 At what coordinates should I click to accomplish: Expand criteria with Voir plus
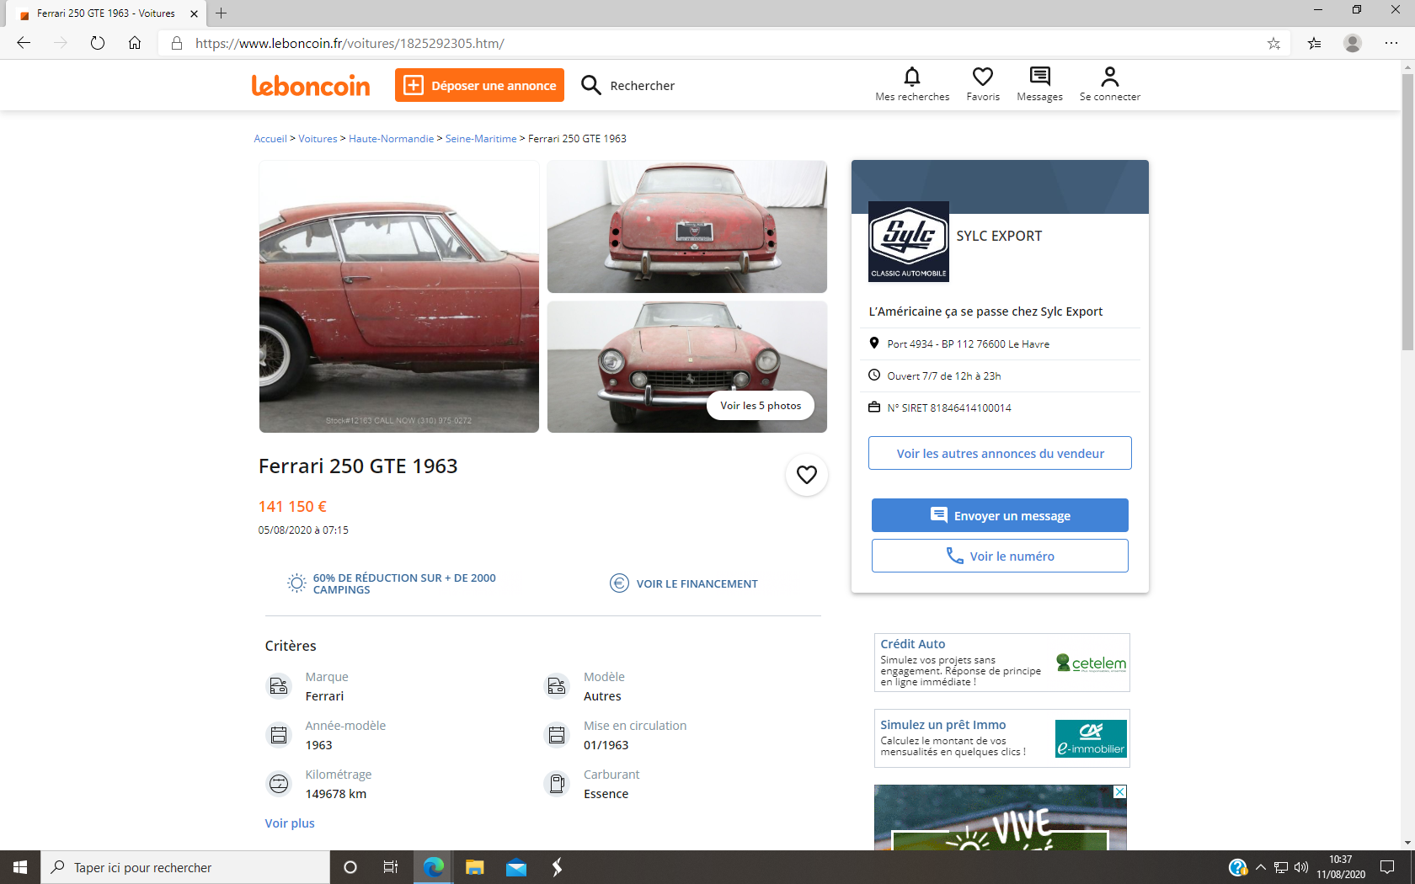pyautogui.click(x=290, y=823)
